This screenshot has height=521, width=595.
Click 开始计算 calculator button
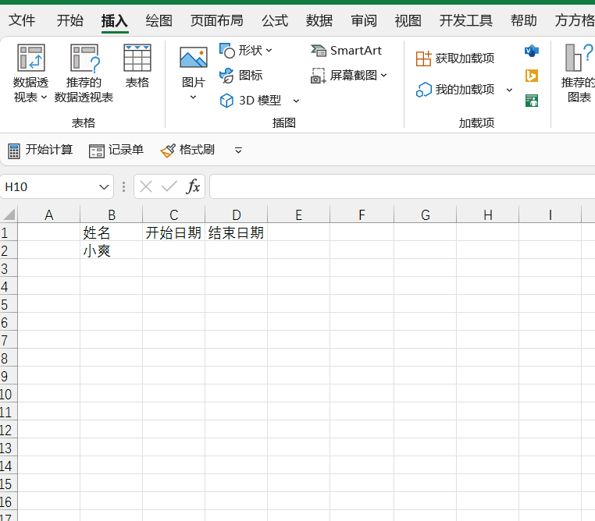(41, 150)
